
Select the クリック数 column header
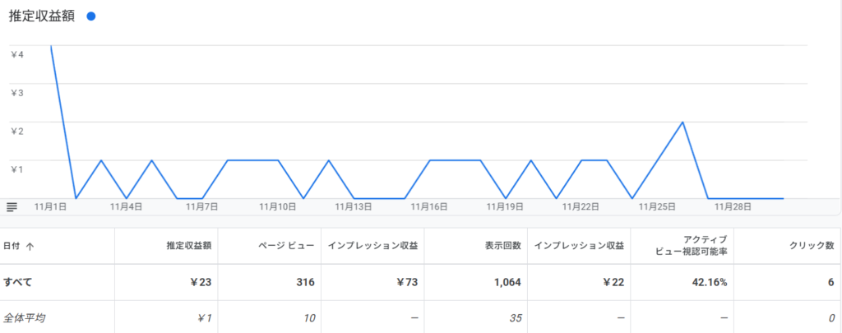tap(812, 246)
